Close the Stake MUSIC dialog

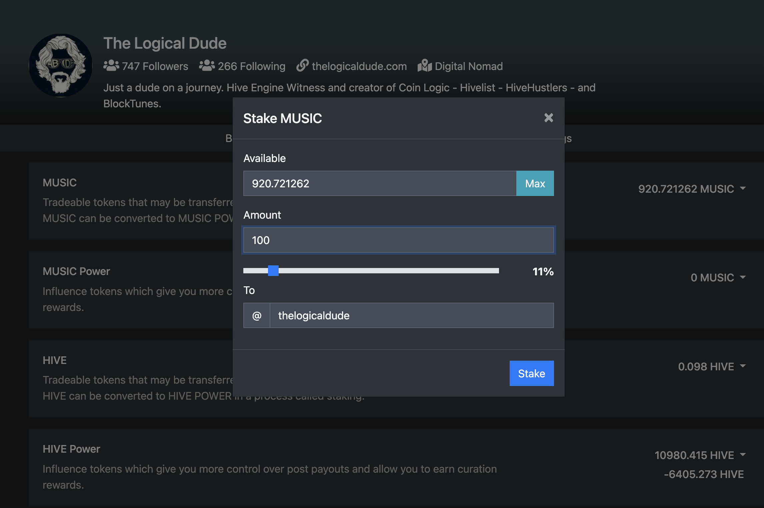pyautogui.click(x=549, y=118)
